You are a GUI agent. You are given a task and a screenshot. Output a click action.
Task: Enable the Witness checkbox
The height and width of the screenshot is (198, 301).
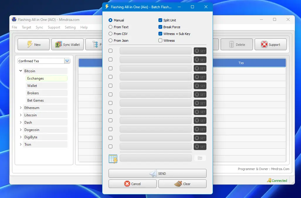click(160, 40)
